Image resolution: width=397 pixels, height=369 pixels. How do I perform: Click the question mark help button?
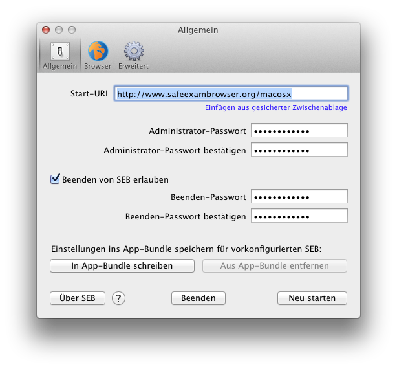118,298
